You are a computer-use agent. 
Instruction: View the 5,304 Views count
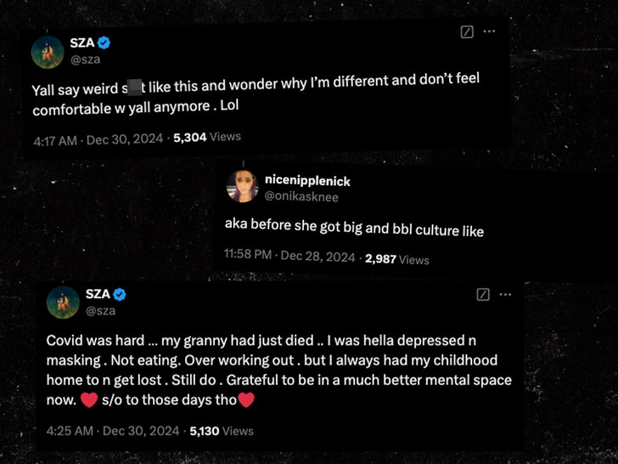click(207, 136)
